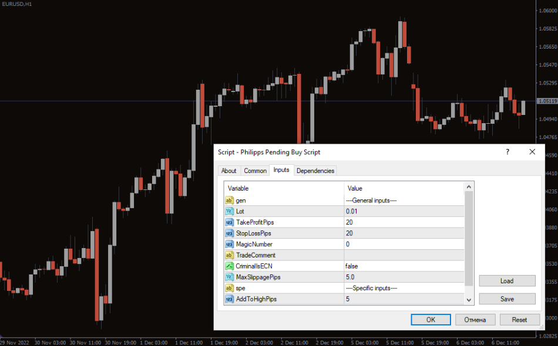Click the string icon beside TradeComment
The image size is (558, 346).
(x=230, y=255)
